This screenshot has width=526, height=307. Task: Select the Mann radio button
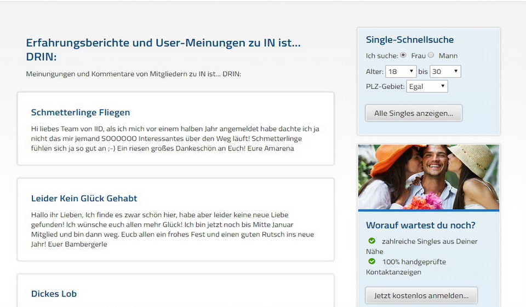tap(431, 55)
